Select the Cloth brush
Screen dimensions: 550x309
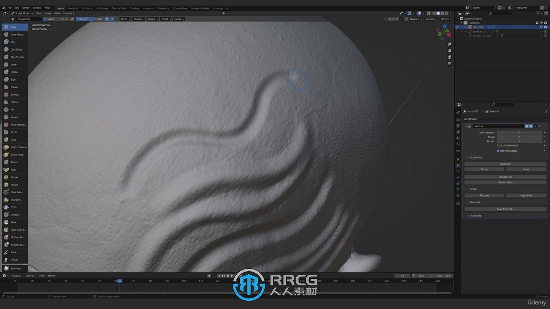coord(15,207)
